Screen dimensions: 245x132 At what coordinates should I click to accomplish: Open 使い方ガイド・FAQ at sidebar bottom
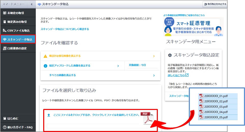coord(18,127)
